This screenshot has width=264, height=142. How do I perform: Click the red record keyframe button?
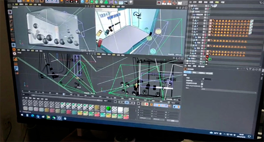click(146, 104)
